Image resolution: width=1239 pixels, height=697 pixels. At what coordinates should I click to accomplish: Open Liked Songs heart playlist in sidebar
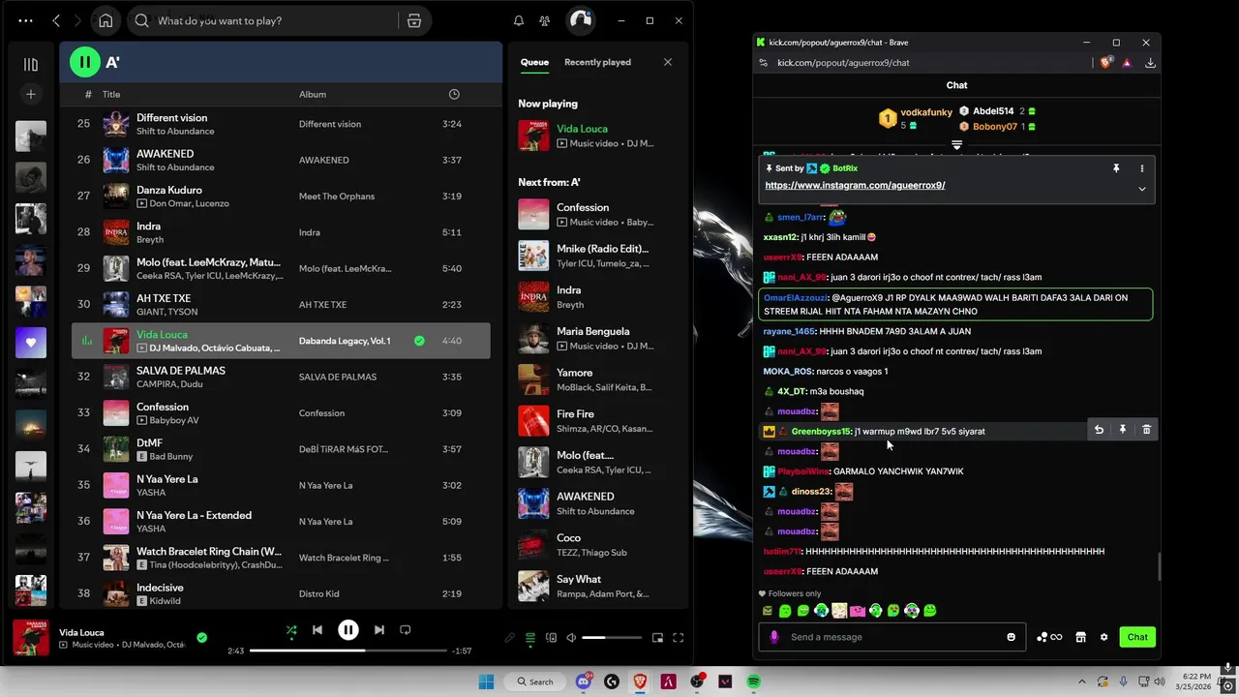(x=31, y=343)
